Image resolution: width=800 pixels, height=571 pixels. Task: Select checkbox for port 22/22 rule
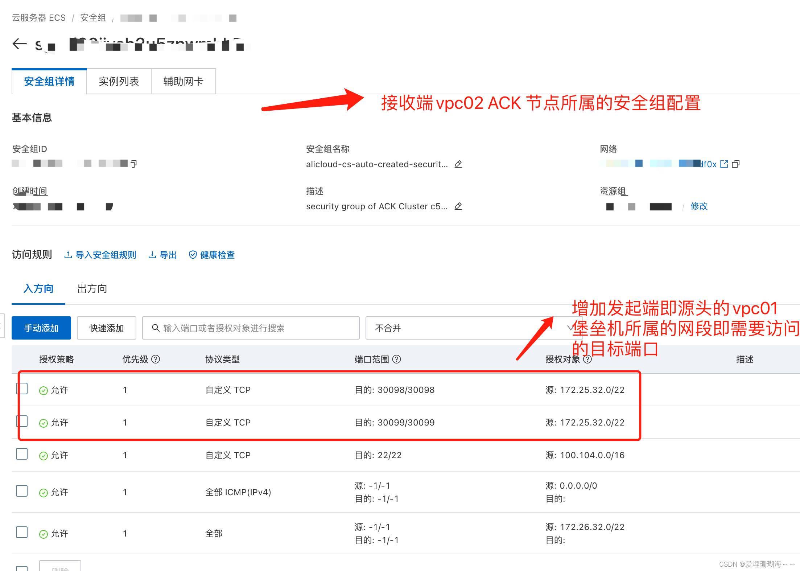(22, 454)
